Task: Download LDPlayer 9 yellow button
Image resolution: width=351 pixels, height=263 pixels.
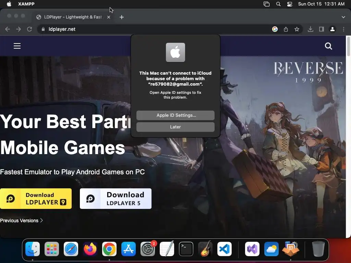Action: coord(36,199)
